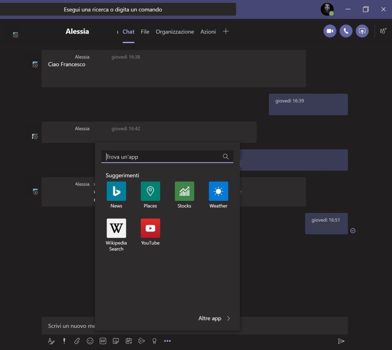
Task: Minimize the Teams window
Action: (x=348, y=9)
